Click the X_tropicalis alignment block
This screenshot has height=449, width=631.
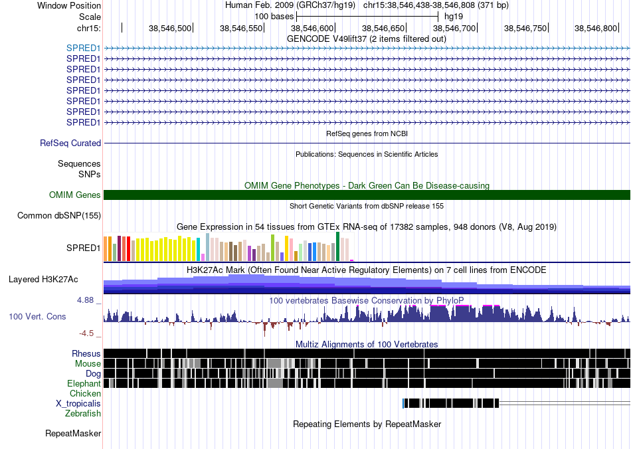(x=451, y=403)
